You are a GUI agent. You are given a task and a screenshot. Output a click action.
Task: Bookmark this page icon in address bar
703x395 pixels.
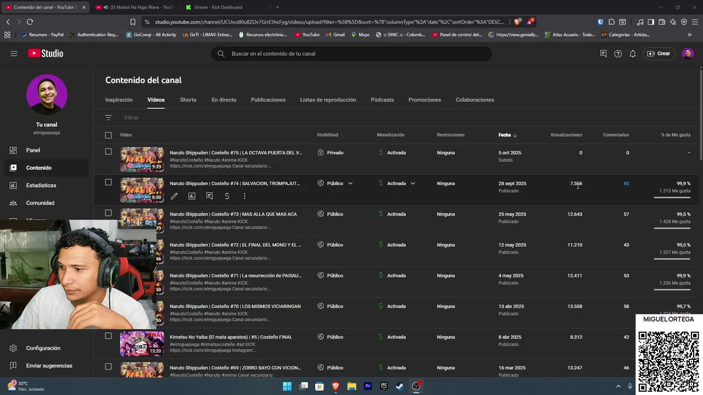pos(133,22)
